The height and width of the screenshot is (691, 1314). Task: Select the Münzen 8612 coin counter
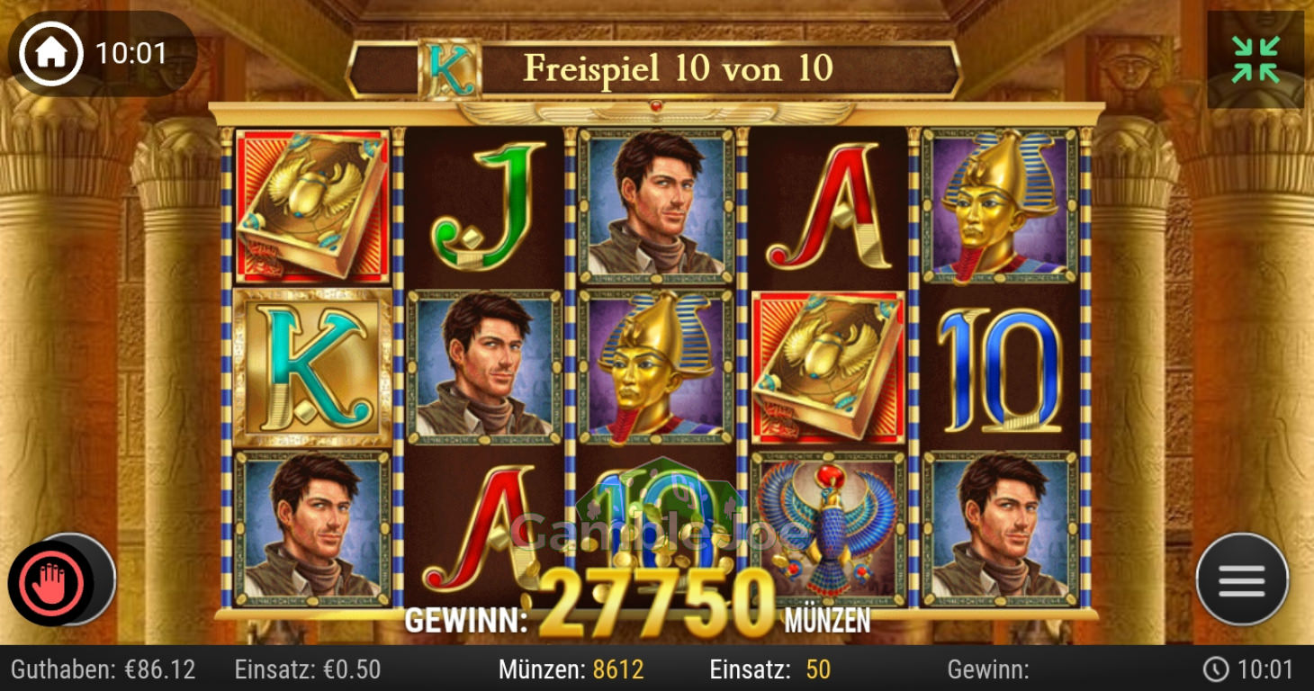coord(571,669)
